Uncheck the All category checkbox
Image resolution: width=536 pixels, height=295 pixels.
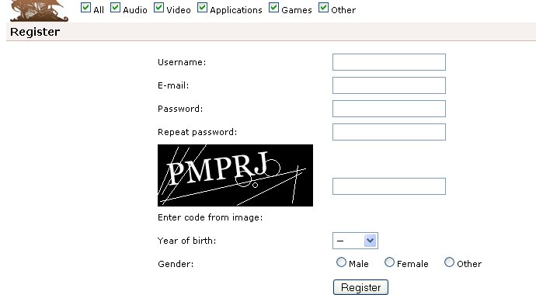pyautogui.click(x=85, y=8)
